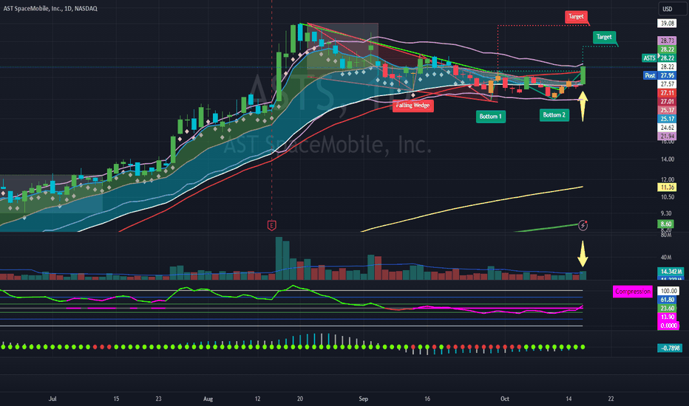Screen dimensions: 689x406
Task: Click the Bottom 2 label
Action: [x=554, y=115]
